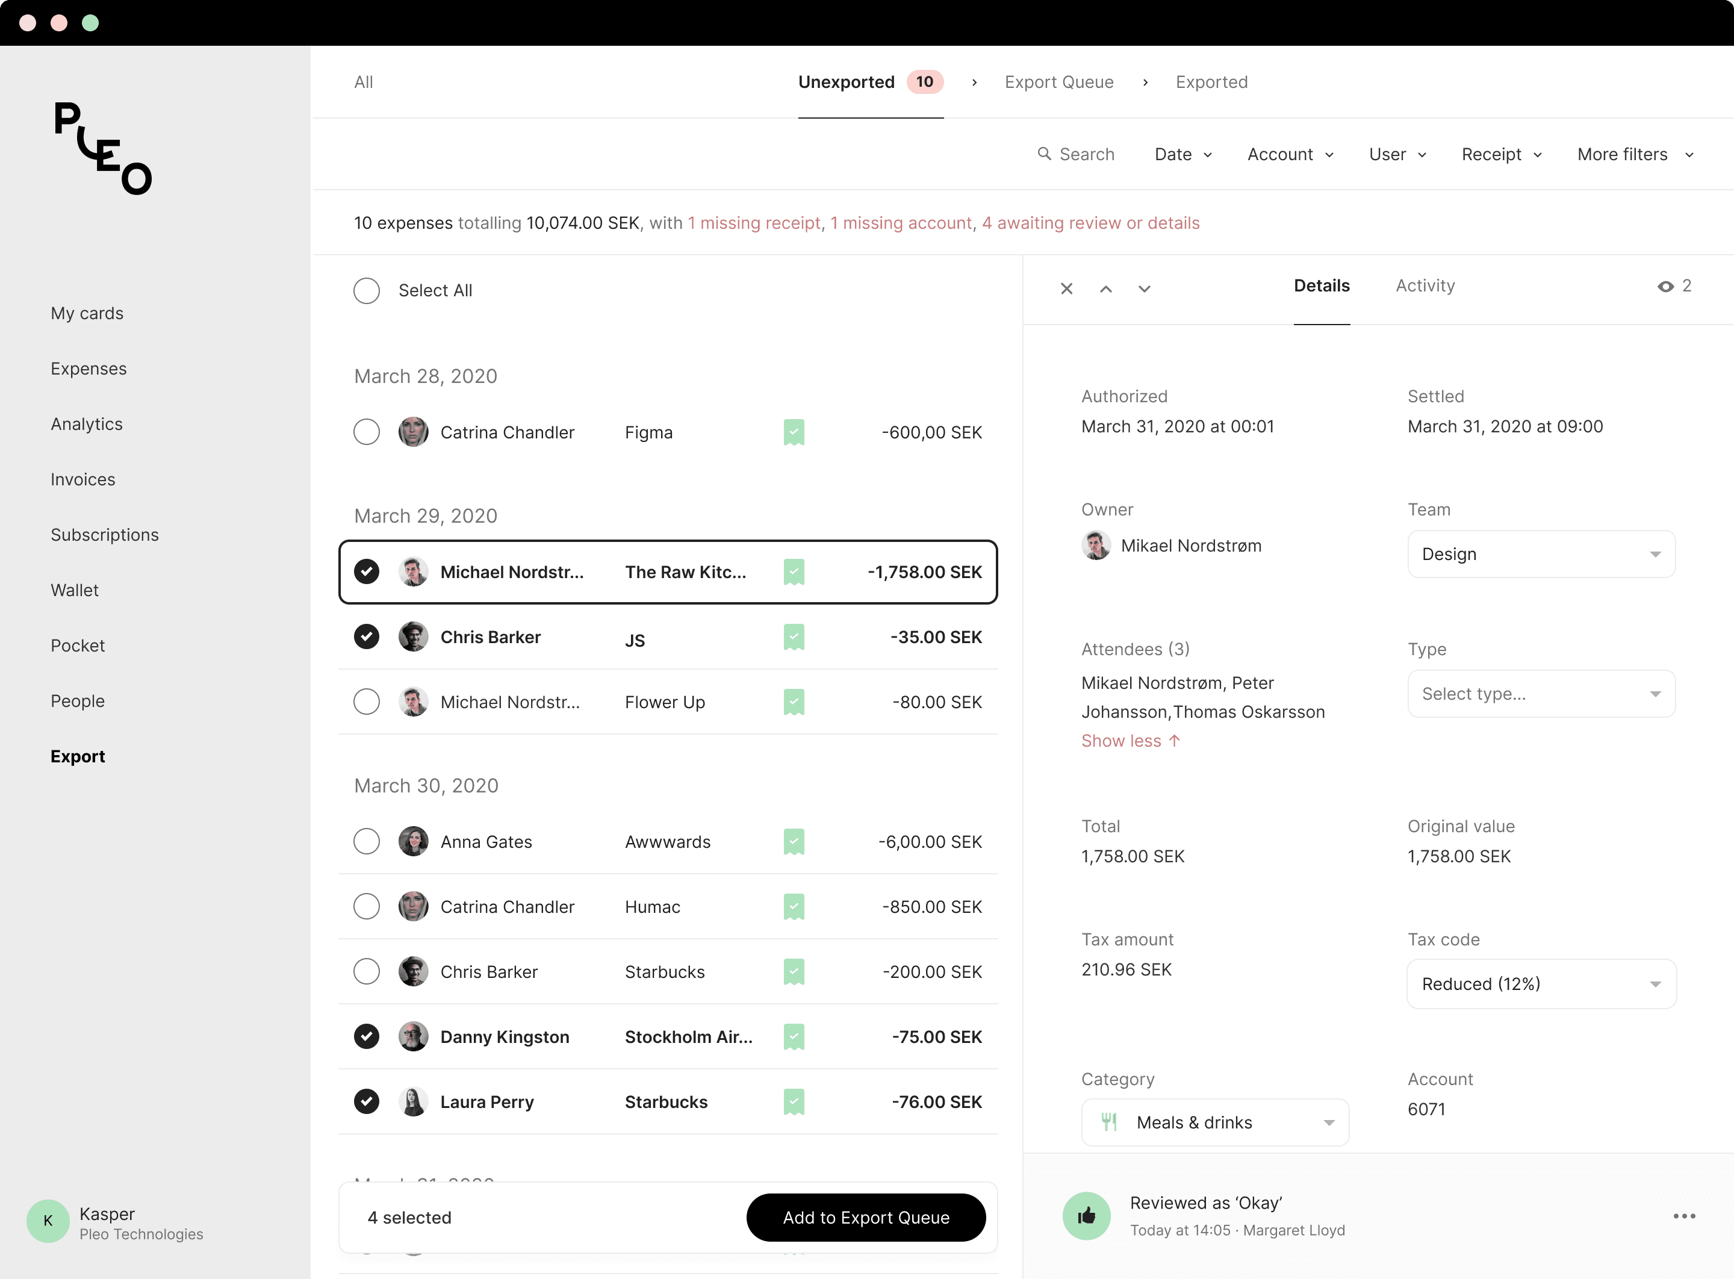Screen dimensions: 1734x1279
Task: Switch to the Activity tab
Action: (1425, 285)
